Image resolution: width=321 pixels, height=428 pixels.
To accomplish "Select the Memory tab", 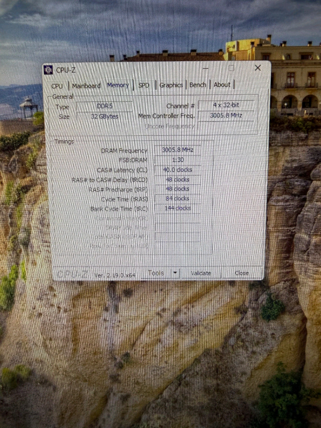I will [x=118, y=85].
